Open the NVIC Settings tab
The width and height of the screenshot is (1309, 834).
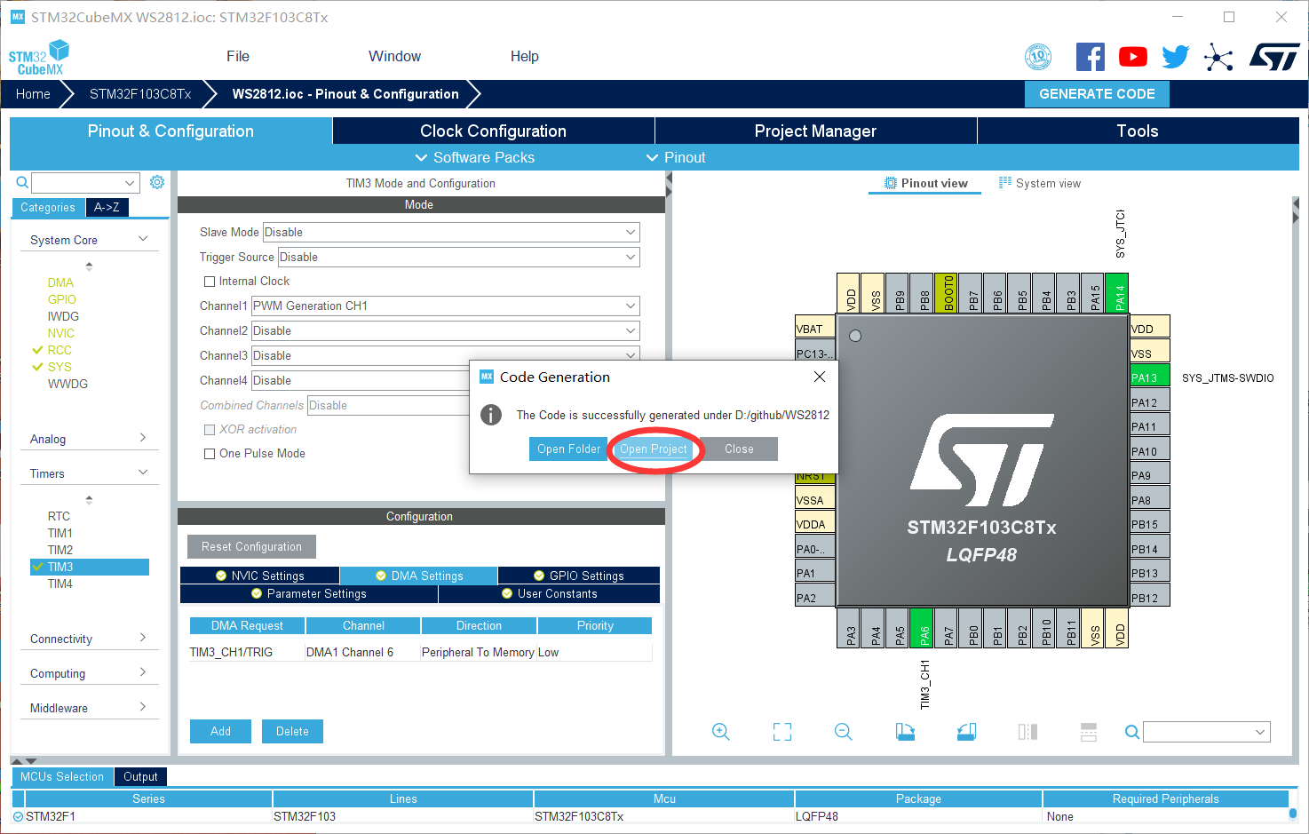click(x=259, y=576)
